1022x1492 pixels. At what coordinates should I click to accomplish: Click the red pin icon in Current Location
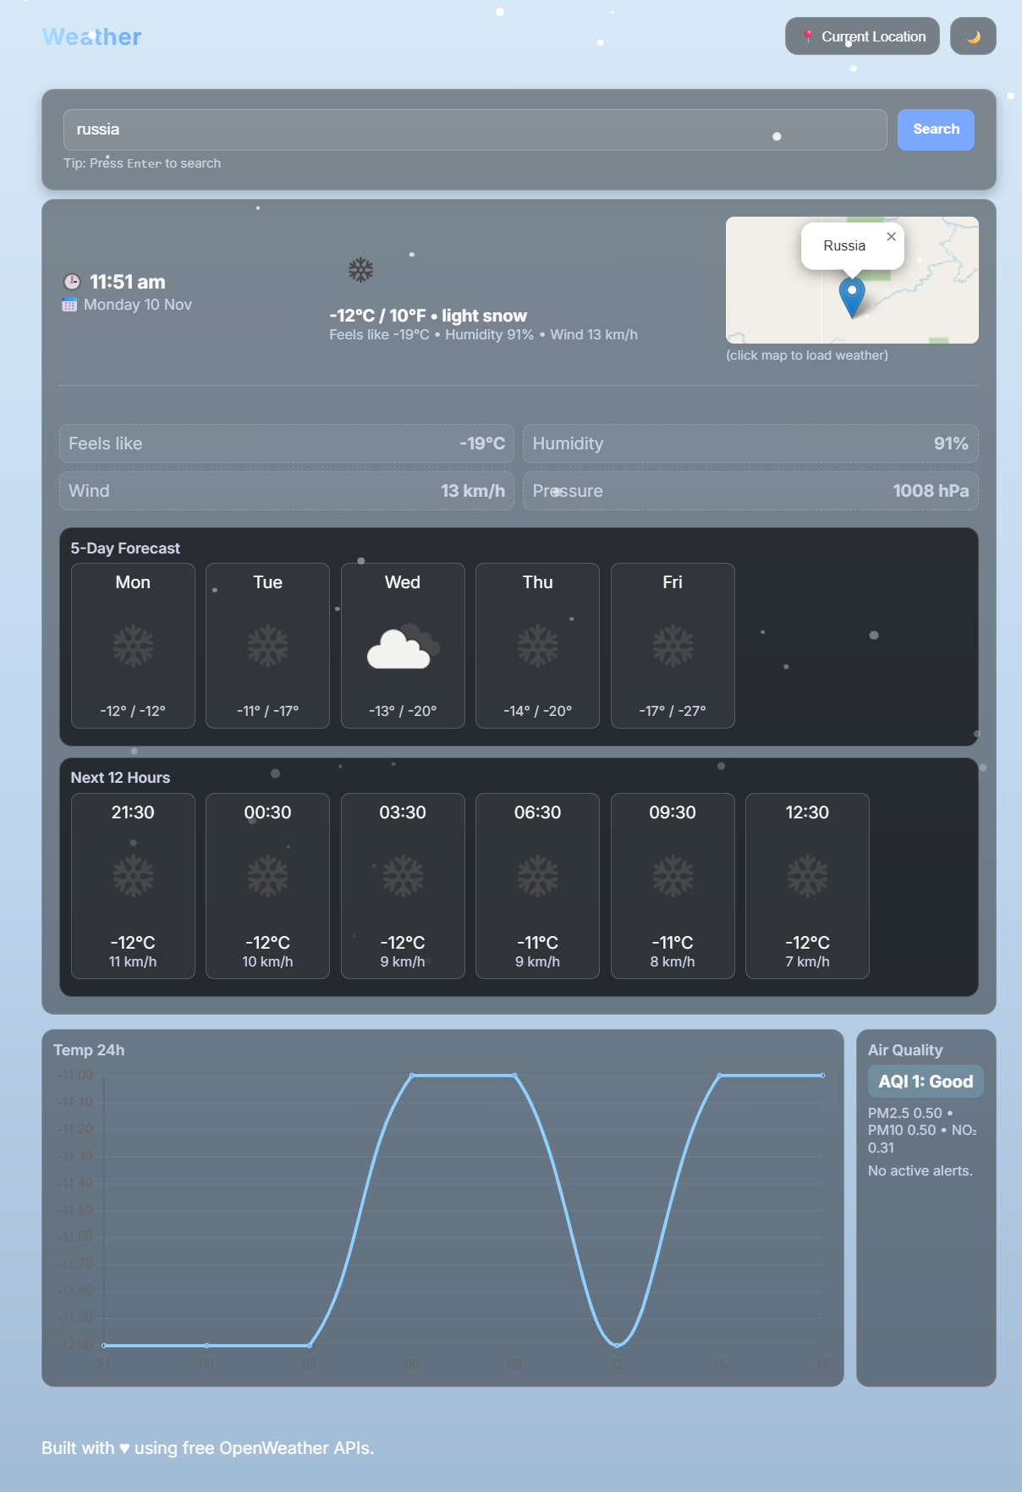click(x=808, y=36)
